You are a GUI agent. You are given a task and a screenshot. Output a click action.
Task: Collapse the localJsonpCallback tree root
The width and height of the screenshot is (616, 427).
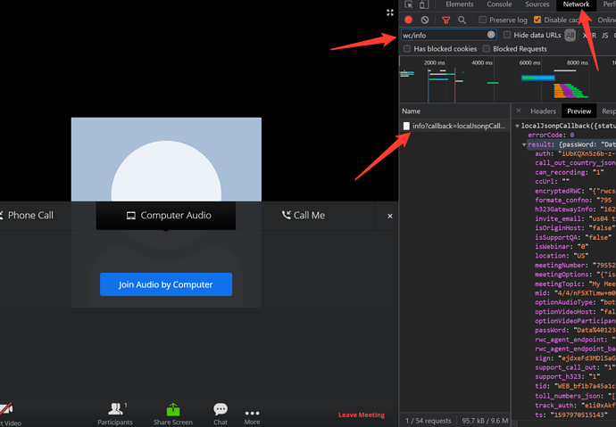pyautogui.click(x=518, y=126)
